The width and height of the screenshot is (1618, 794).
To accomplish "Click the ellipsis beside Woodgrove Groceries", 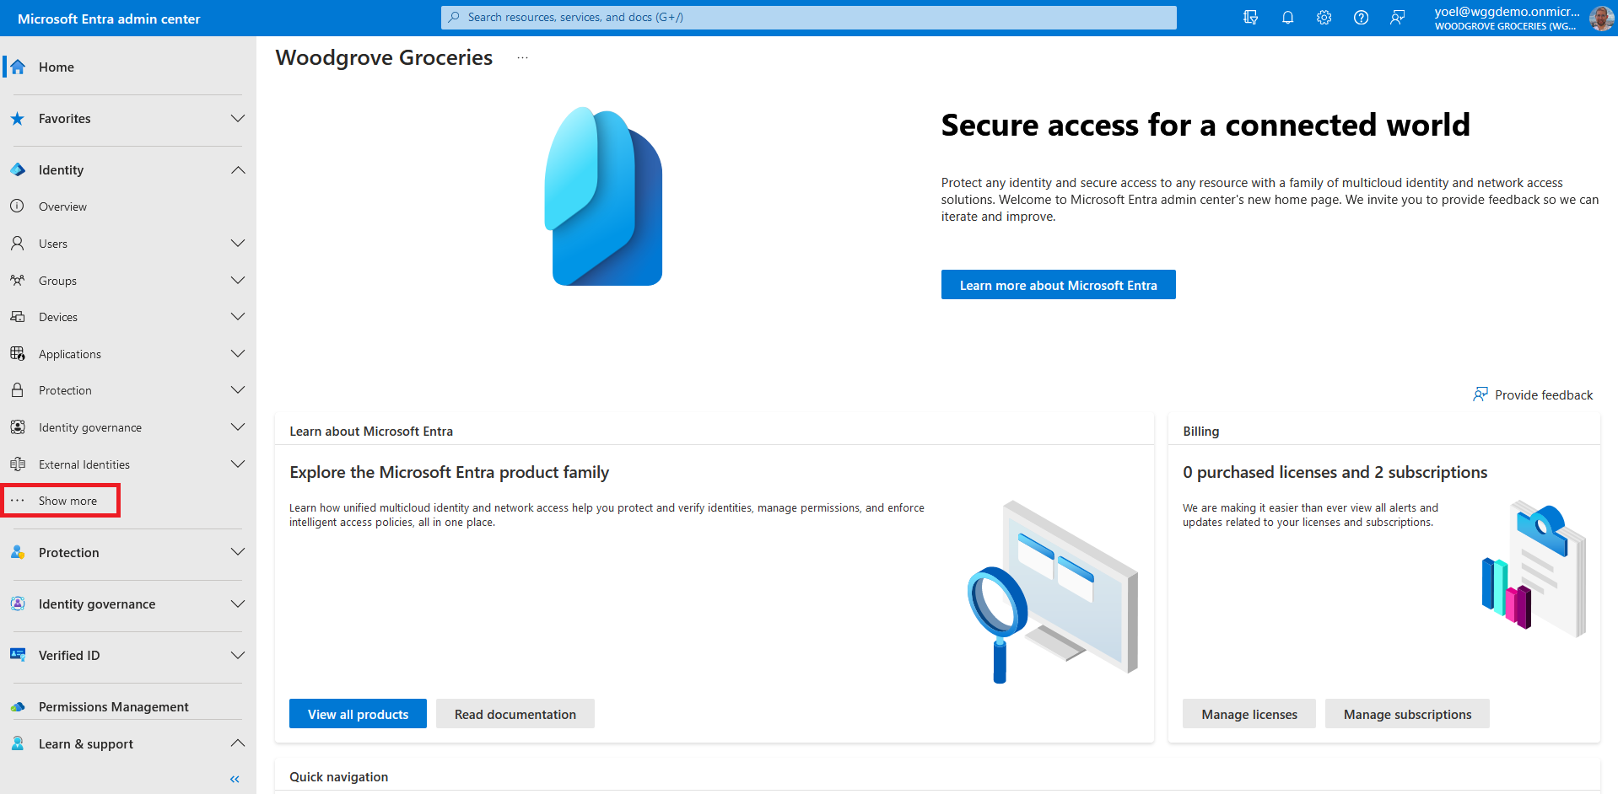I will pos(522,58).
